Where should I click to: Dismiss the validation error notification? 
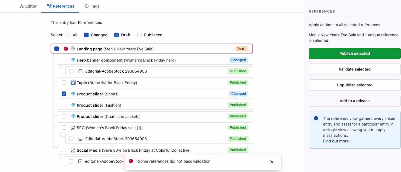(272, 162)
